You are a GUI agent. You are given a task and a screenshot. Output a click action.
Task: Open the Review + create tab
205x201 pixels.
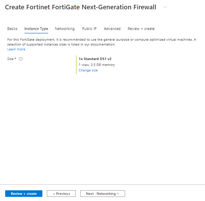click(x=141, y=29)
